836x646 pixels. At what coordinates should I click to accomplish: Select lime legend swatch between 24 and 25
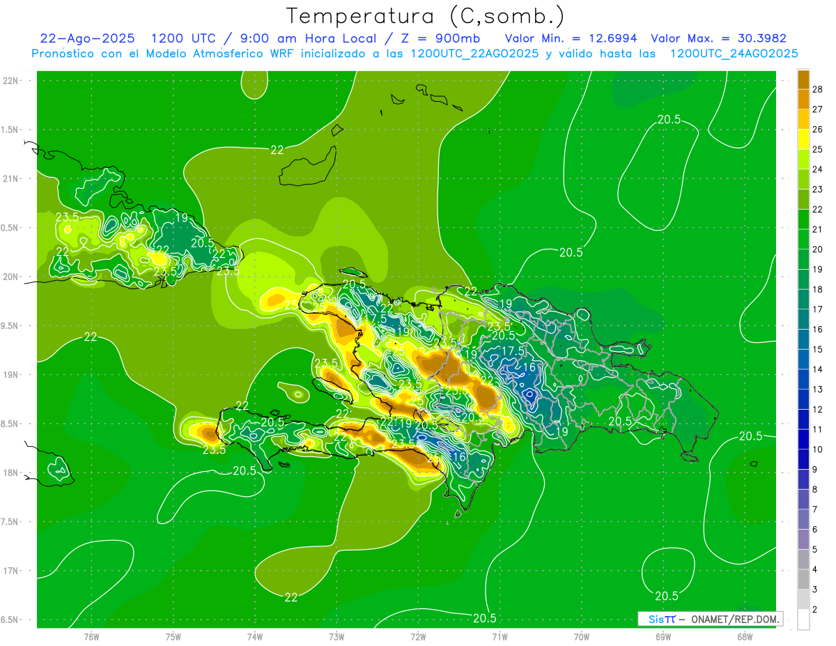tap(803, 160)
